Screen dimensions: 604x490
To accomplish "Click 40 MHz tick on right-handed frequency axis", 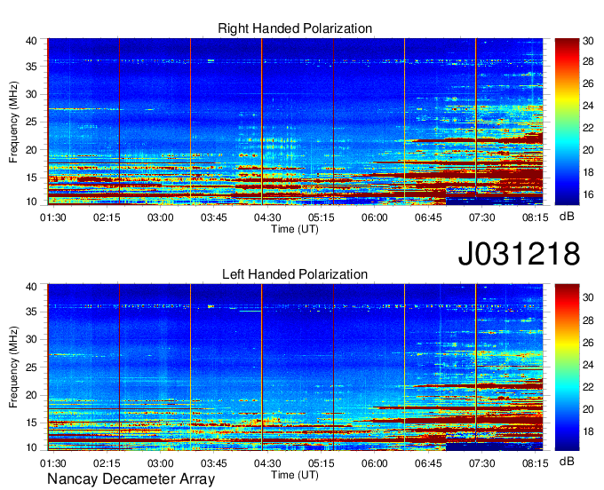I will [31, 41].
